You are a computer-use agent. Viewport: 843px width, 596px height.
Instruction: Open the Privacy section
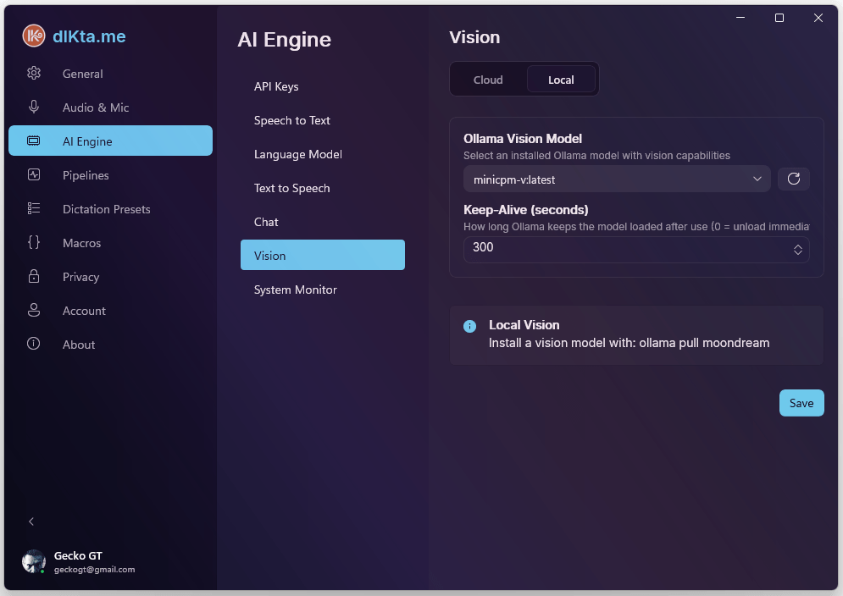coord(111,277)
